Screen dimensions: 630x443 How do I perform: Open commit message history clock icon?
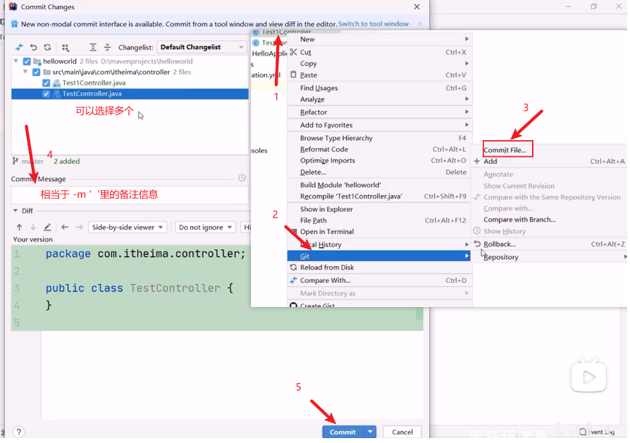(242, 178)
